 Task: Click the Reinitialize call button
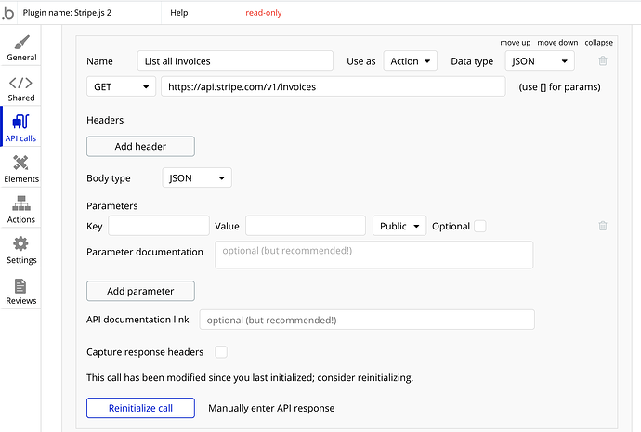coord(140,408)
